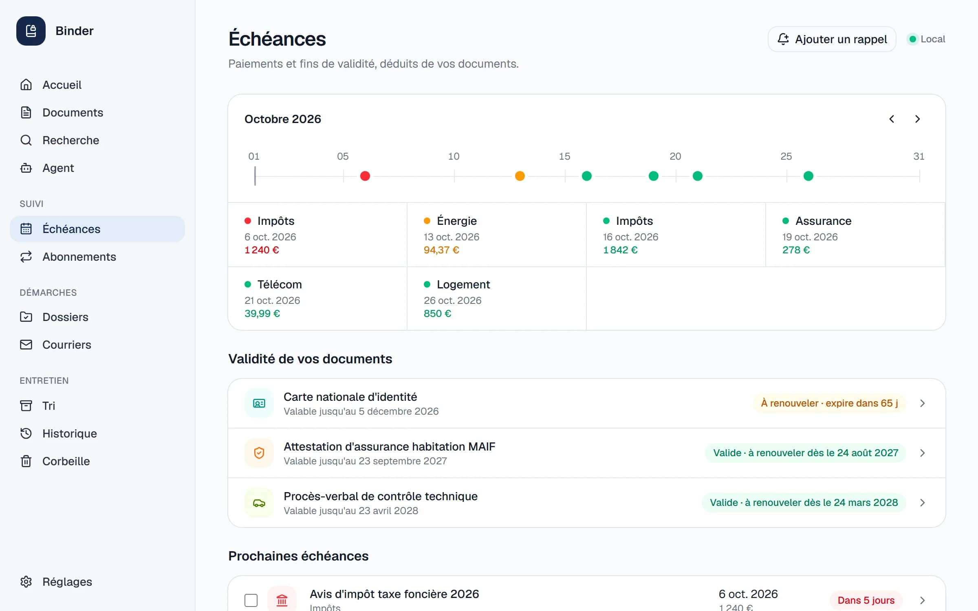
Task: Select the Énergie 94,37 € deadline card
Action: (x=497, y=235)
